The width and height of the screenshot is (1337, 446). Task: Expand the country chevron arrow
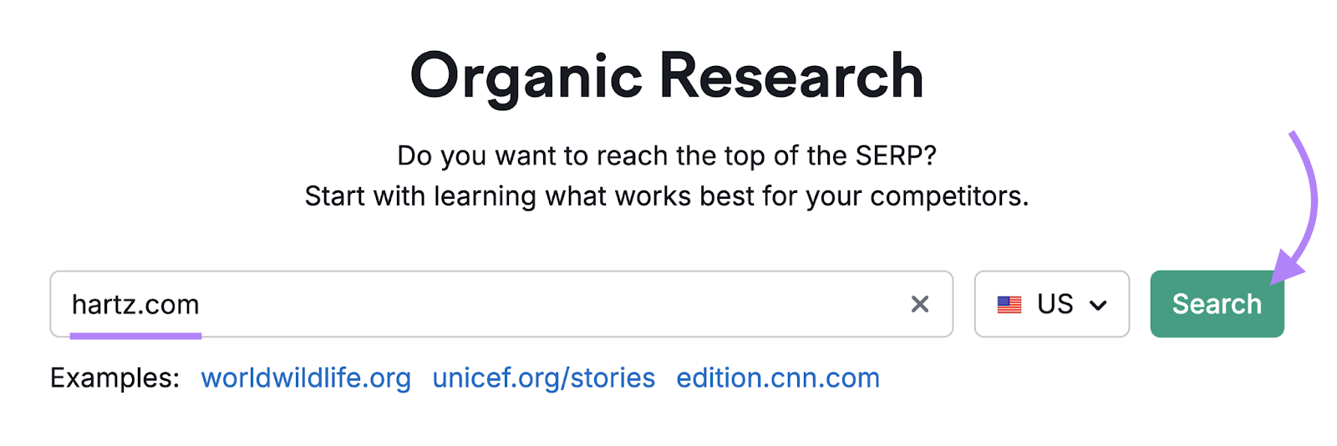1098,306
